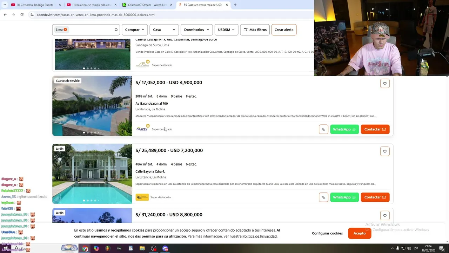449x253 pixels.
Task: Click phone icon for Calle Bayona listing
Action: [323, 197]
